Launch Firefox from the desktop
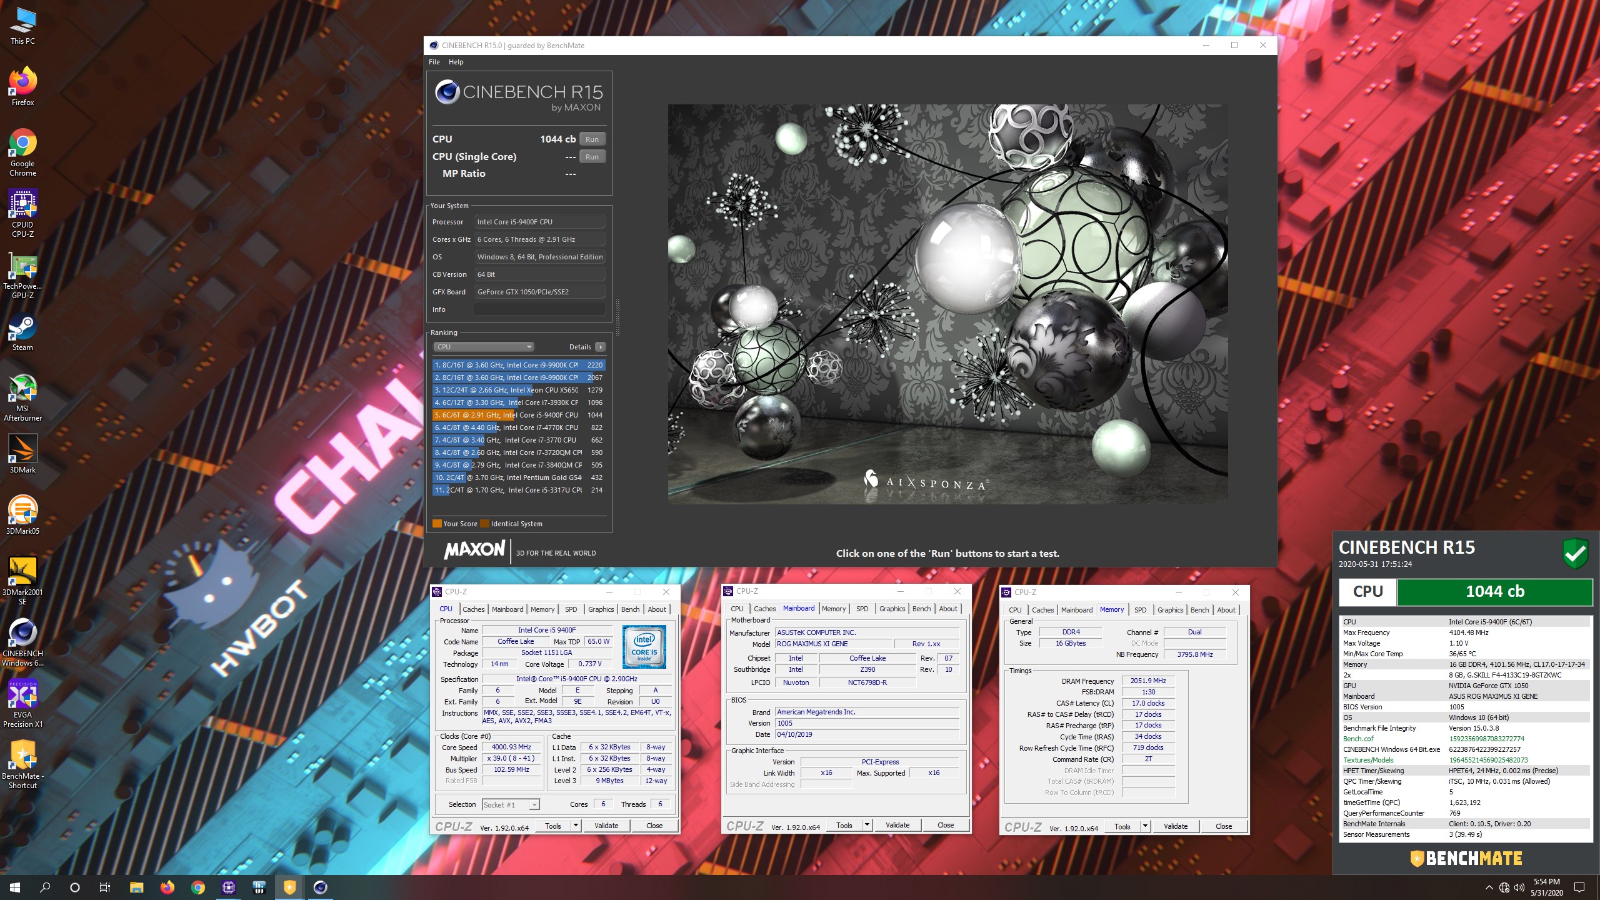This screenshot has width=1600, height=900. (23, 86)
